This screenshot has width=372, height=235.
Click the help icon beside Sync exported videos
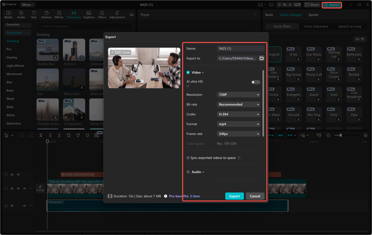click(239, 158)
